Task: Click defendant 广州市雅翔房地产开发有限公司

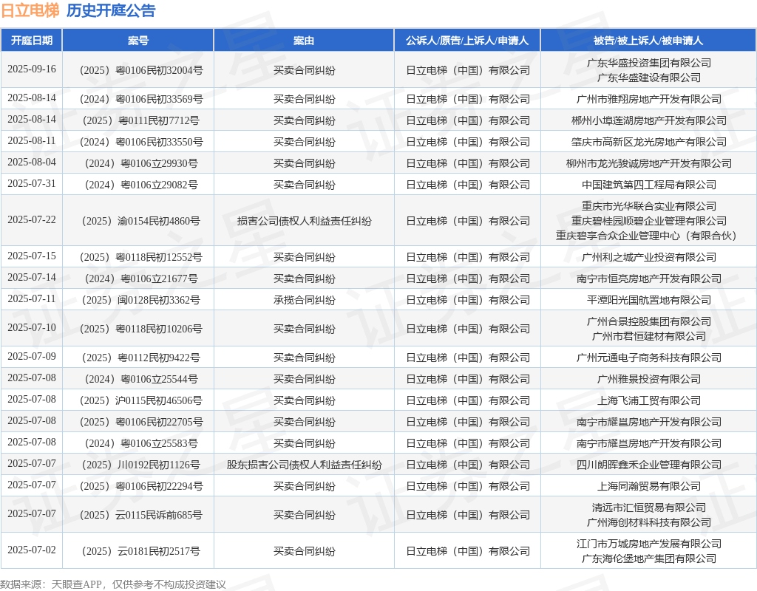Action: (x=649, y=99)
